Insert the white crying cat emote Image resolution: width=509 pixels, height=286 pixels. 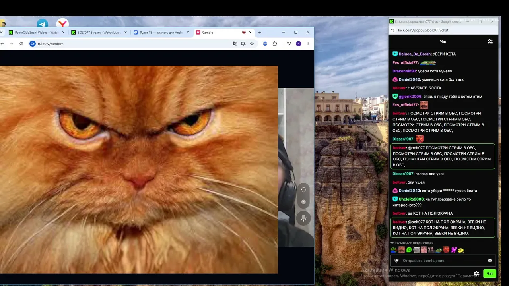pyautogui.click(x=416, y=250)
